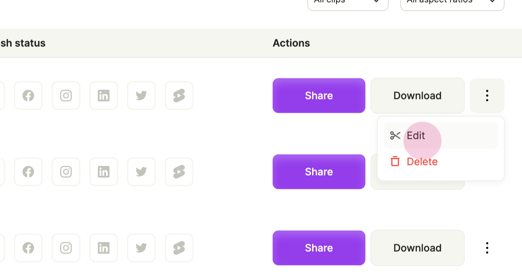This screenshot has height=276, width=522.
Task: Click Facebook icon in first row
Action: pos(28,96)
